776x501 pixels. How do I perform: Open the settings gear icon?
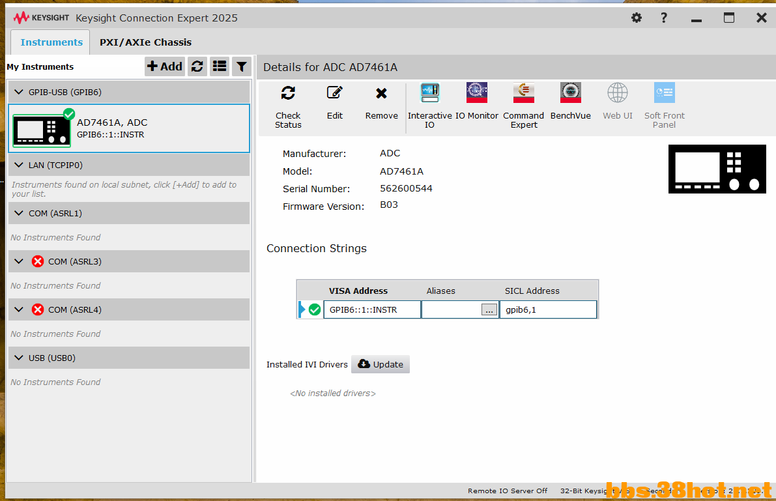(637, 18)
